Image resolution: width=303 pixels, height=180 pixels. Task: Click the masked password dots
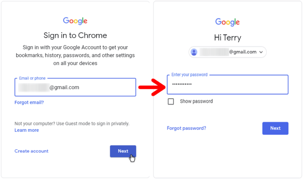point(182,84)
